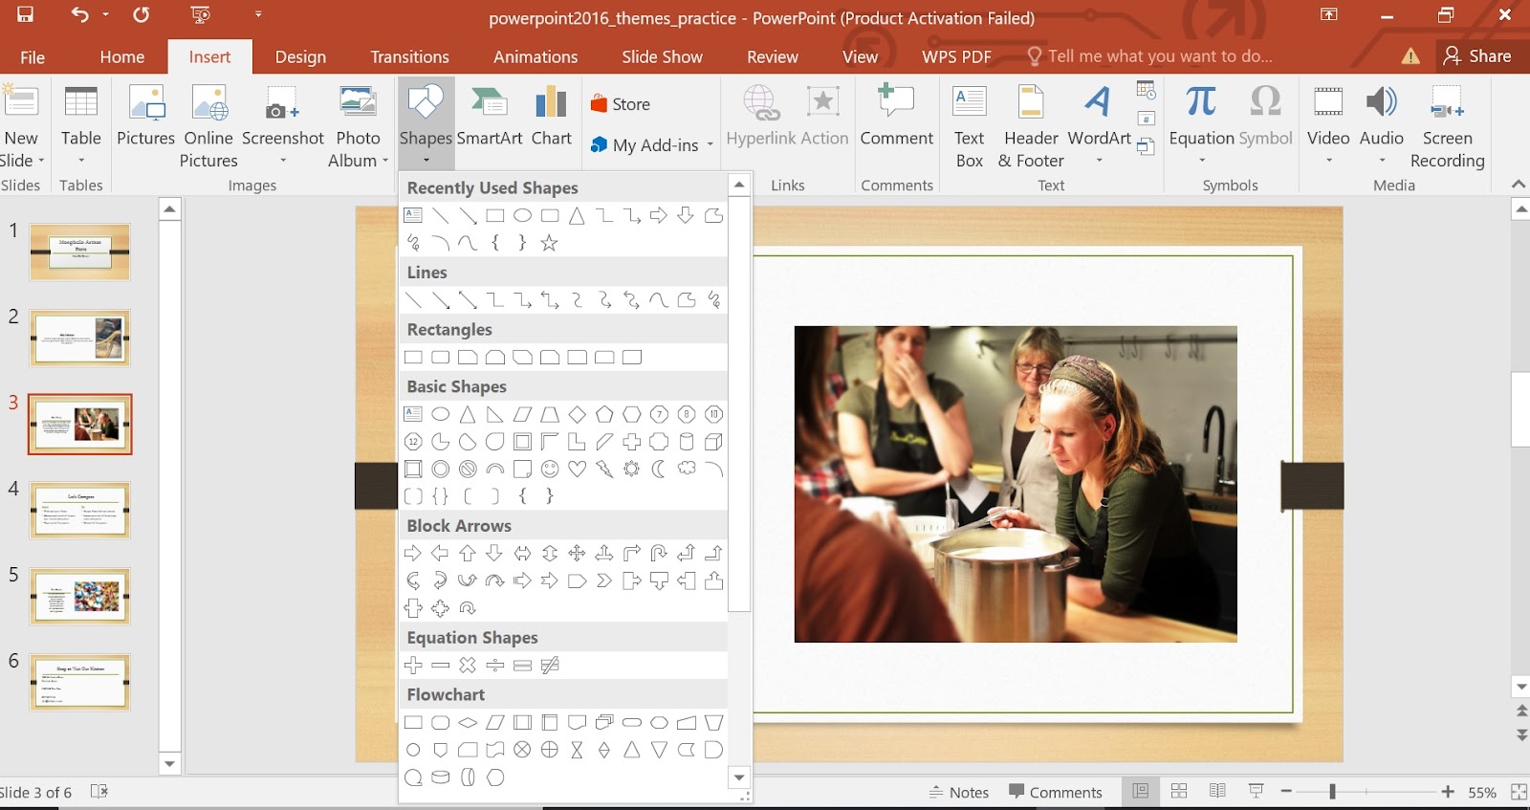This screenshot has height=810, width=1530.
Task: Insert a SmartArt graphic
Action: coord(490,115)
